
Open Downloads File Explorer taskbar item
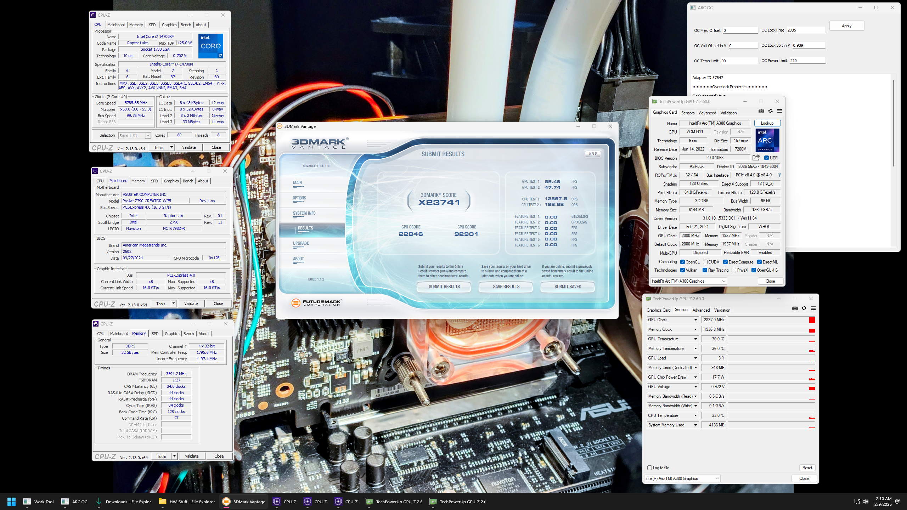click(x=123, y=501)
